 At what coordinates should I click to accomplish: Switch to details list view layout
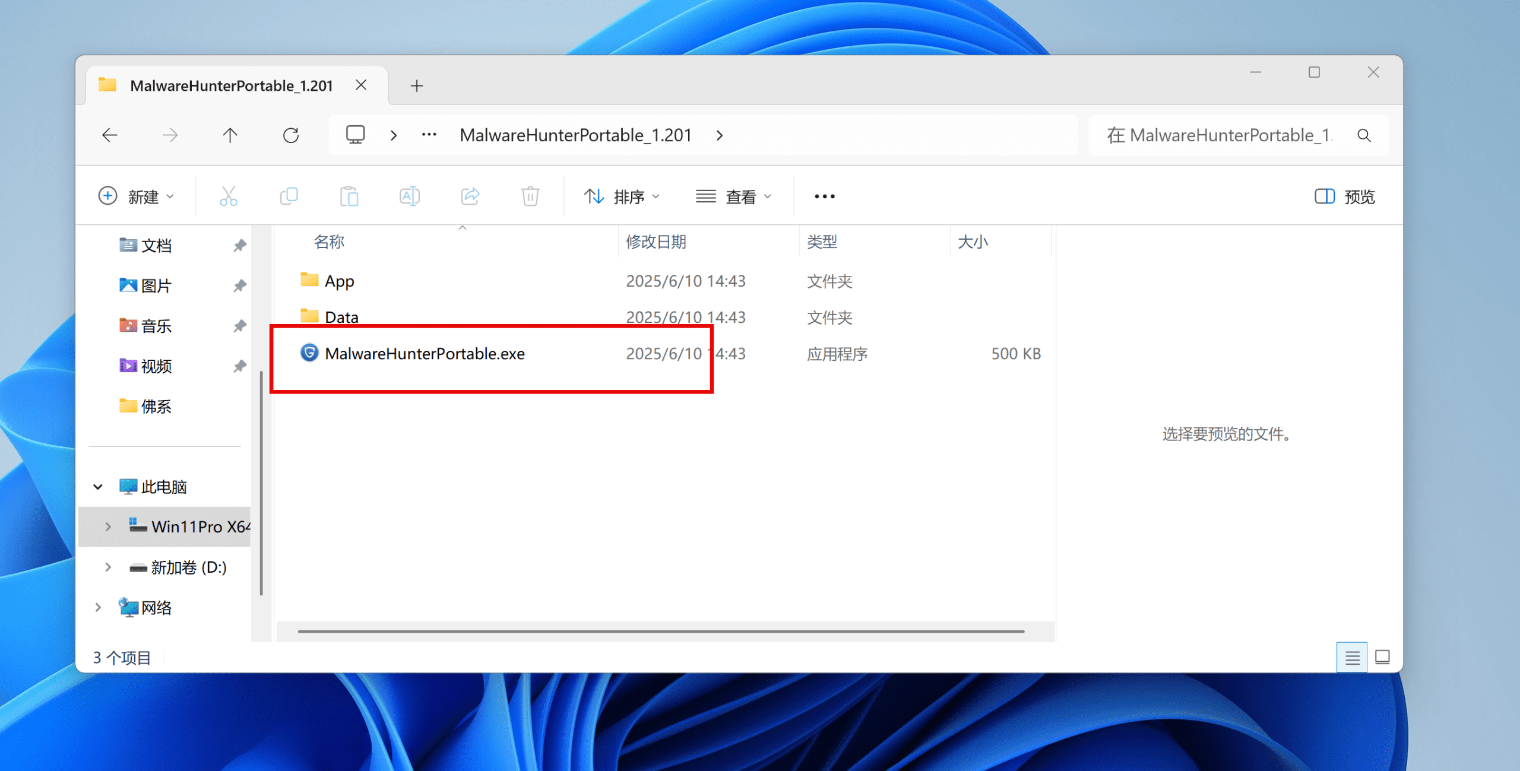[x=1352, y=658]
